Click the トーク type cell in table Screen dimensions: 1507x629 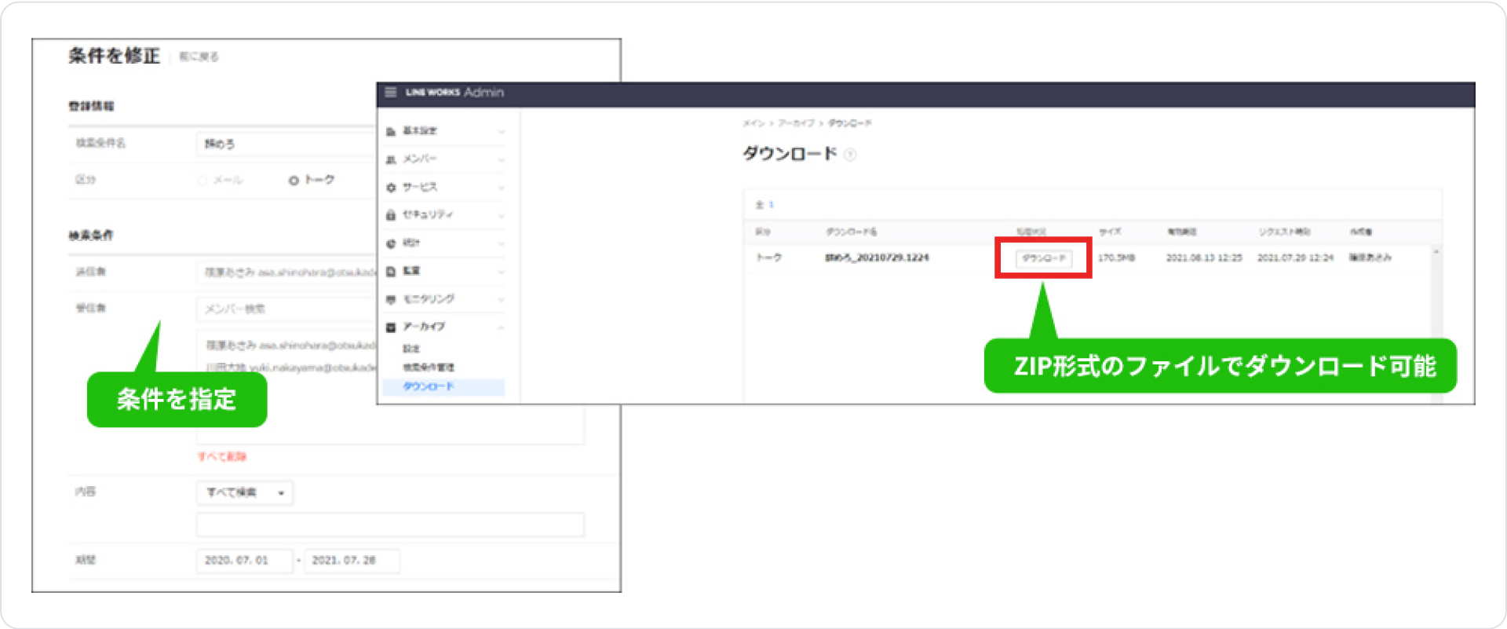point(768,258)
